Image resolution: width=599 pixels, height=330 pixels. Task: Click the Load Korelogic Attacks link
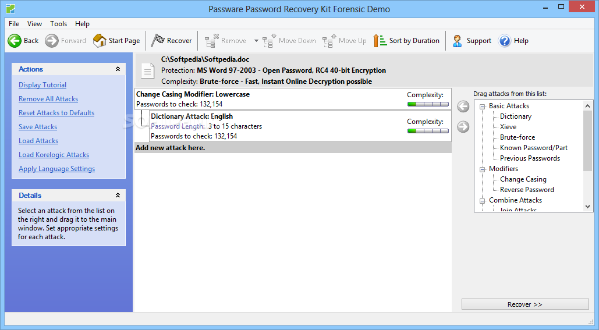point(54,155)
